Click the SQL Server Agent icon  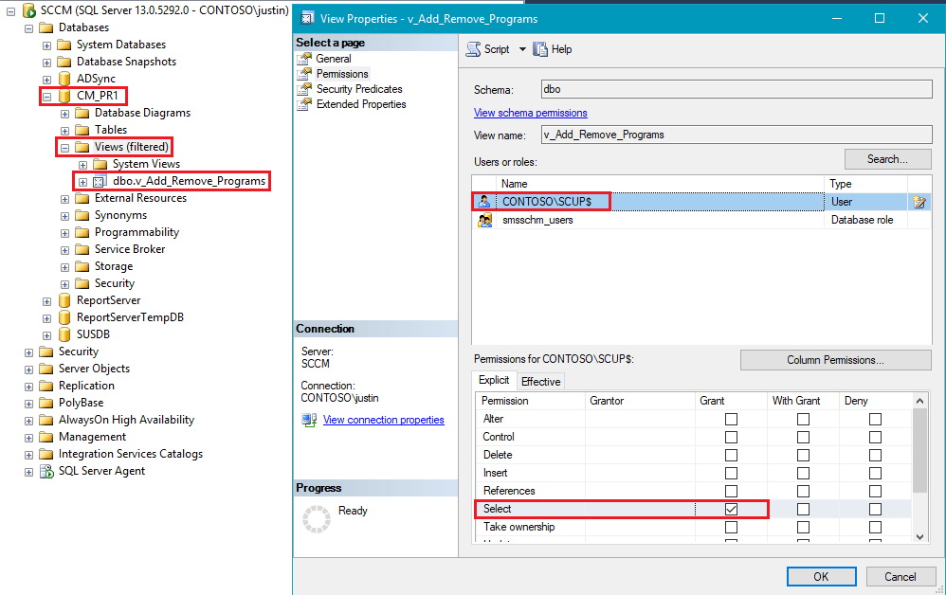point(46,471)
